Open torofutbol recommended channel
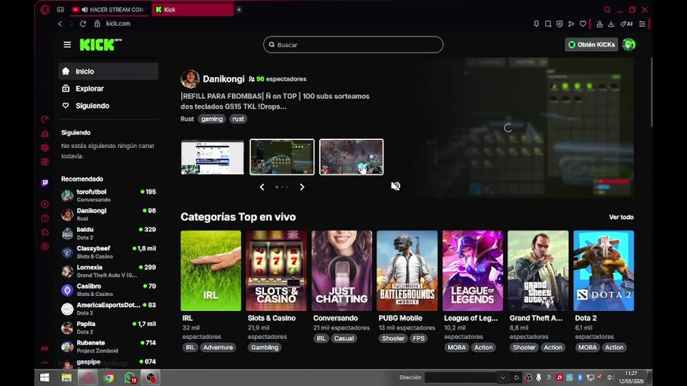This screenshot has height=386, width=687. pyautogui.click(x=108, y=195)
